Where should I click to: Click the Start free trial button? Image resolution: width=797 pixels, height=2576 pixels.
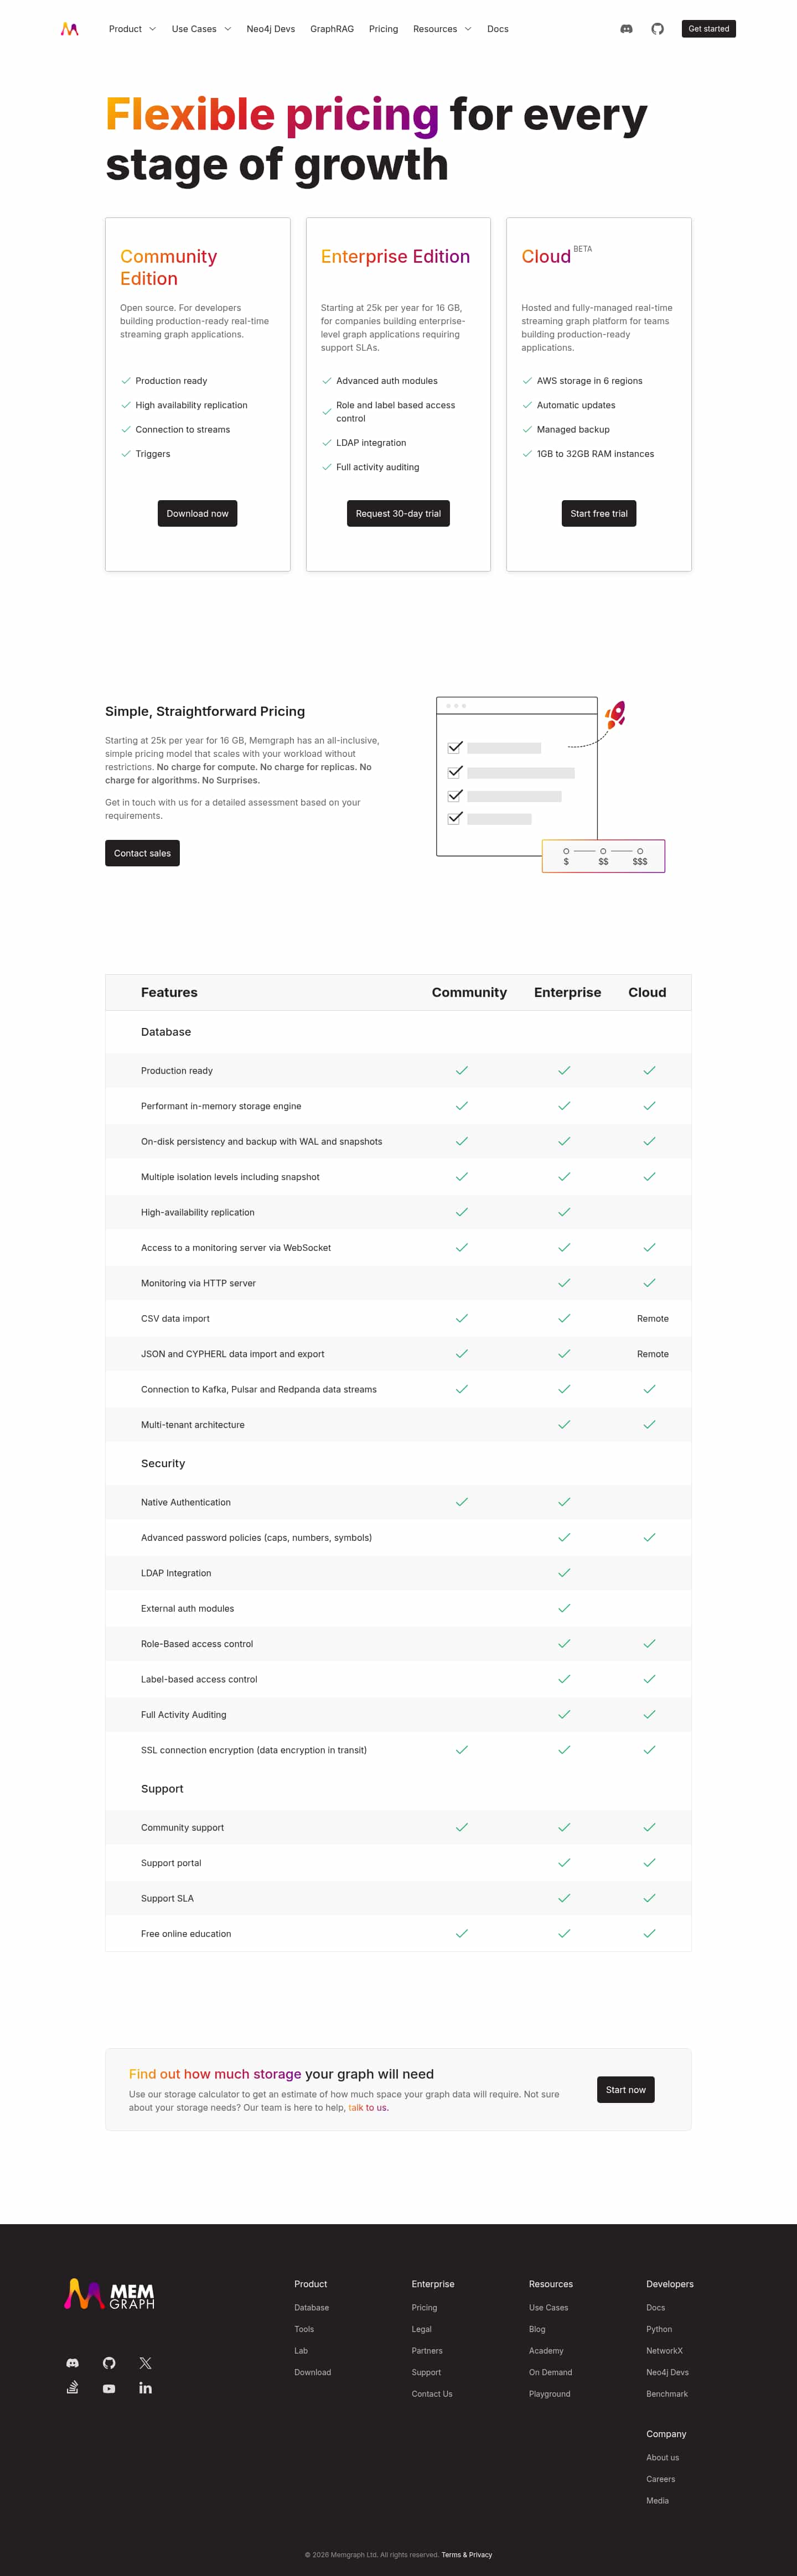599,513
